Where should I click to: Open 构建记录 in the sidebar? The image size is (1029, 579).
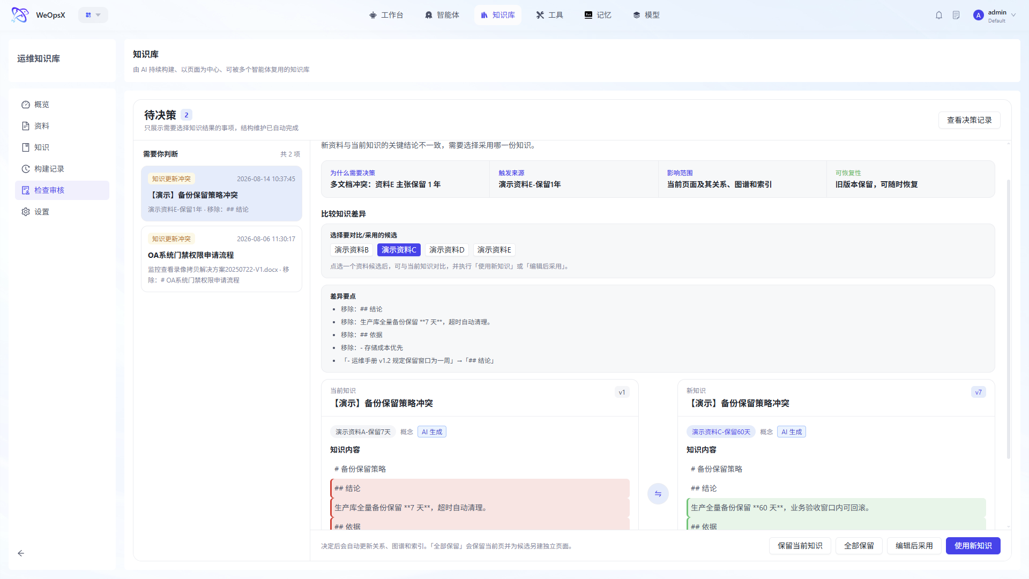click(x=62, y=169)
